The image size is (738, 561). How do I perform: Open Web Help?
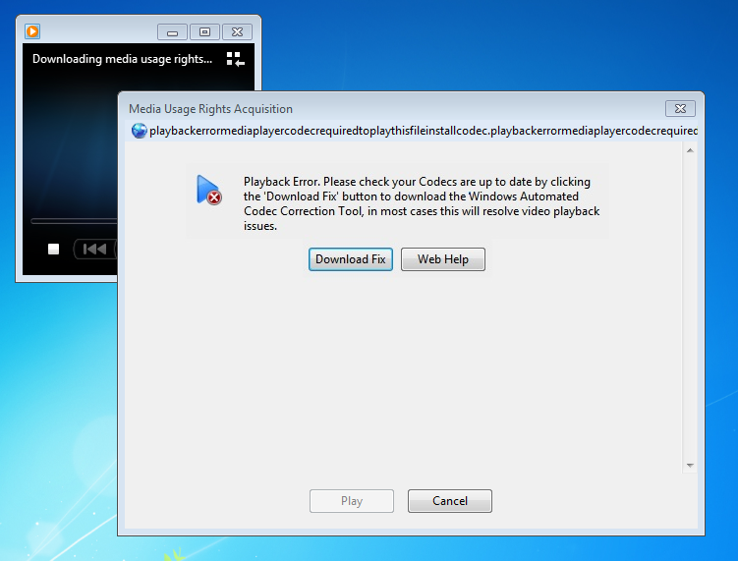pyautogui.click(x=443, y=259)
